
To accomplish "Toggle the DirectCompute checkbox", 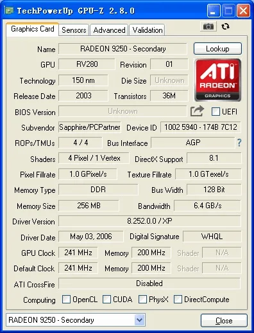I will (x=178, y=299).
